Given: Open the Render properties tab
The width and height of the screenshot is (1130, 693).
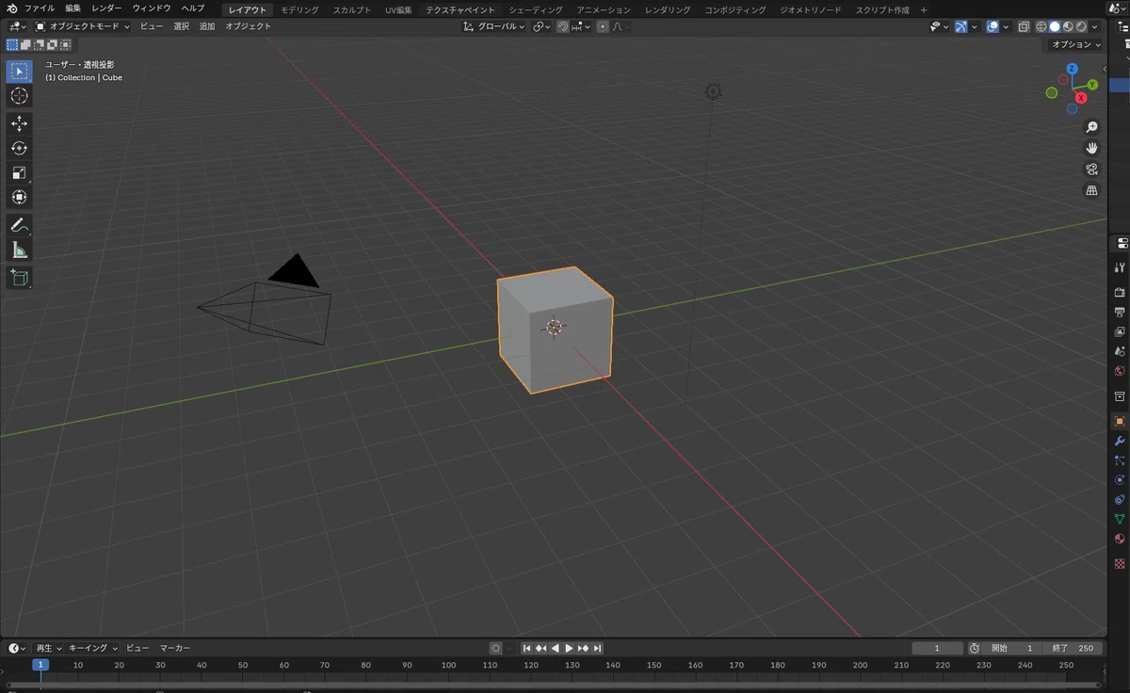Looking at the screenshot, I should pos(1120,292).
